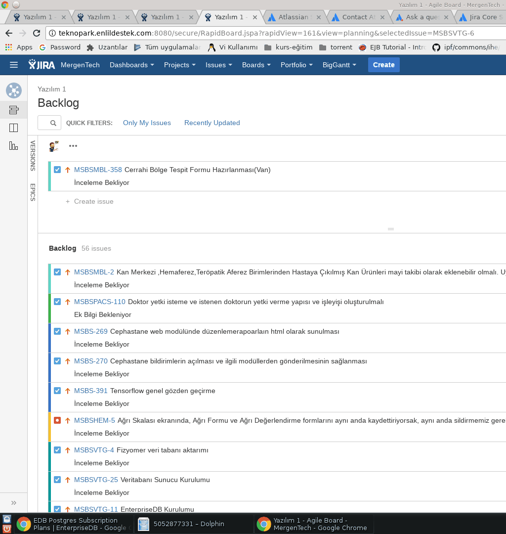The height and width of the screenshot is (534, 506).
Task: Open issue link MSBSVTG-25
Action: (x=96, y=480)
